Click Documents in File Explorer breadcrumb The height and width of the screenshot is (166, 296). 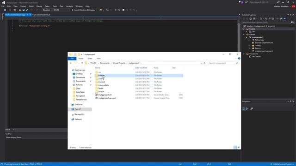[x=105, y=63]
